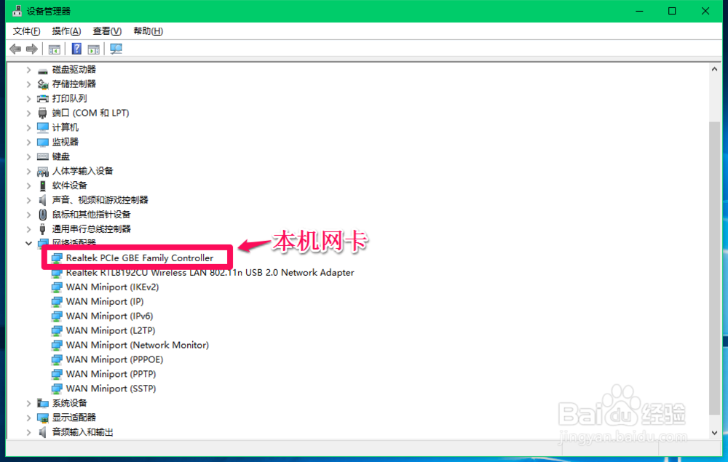Expand the 通用串行总线控制器 node
The width and height of the screenshot is (728, 462).
[29, 229]
